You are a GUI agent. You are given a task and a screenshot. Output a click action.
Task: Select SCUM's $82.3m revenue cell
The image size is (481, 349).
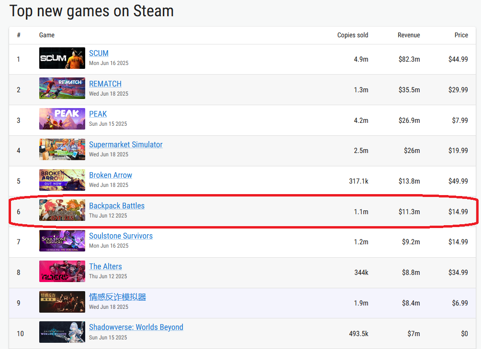409,59
